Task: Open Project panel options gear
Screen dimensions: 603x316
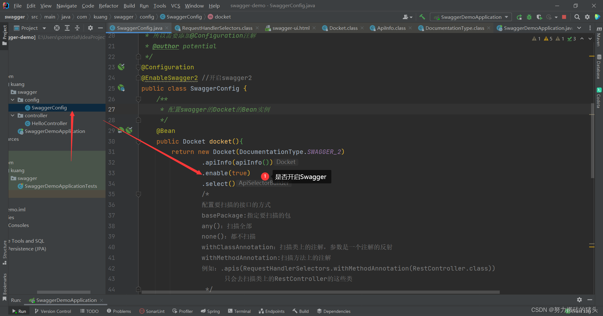Action: click(x=90, y=28)
